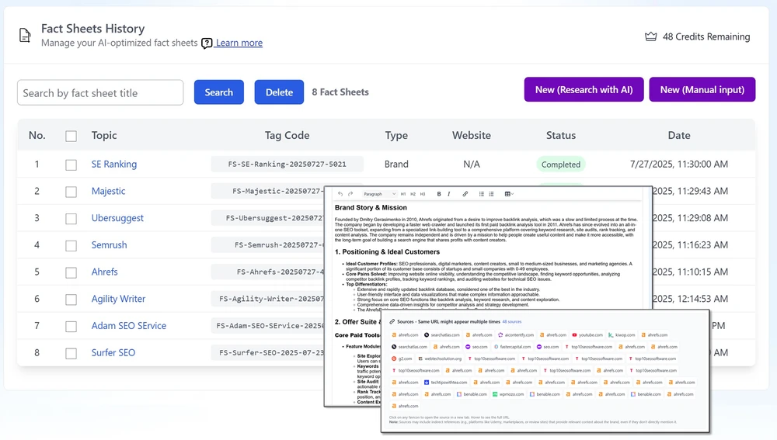777x440 pixels.
Task: Open the Ubersuggest fact sheet
Action: tap(117, 218)
